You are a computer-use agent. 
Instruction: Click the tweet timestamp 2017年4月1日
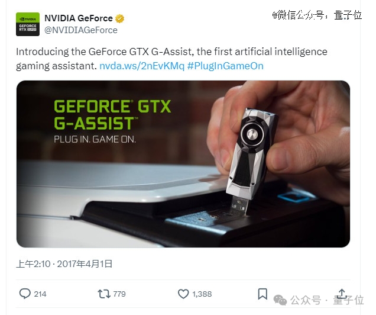[x=85, y=264]
